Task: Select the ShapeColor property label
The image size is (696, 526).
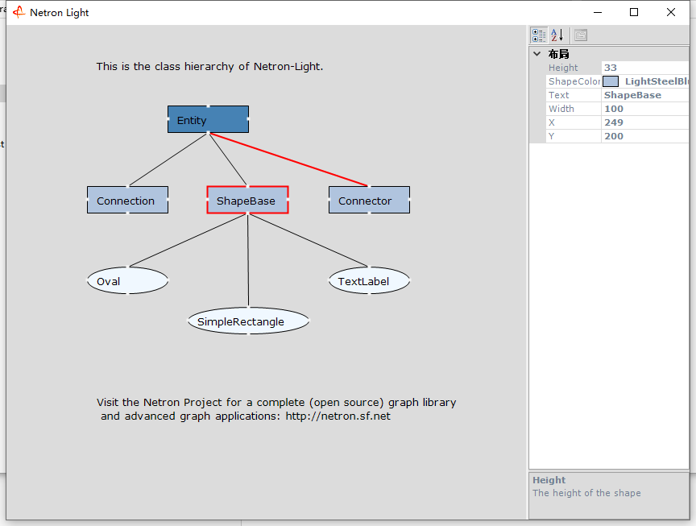Action: [x=574, y=81]
